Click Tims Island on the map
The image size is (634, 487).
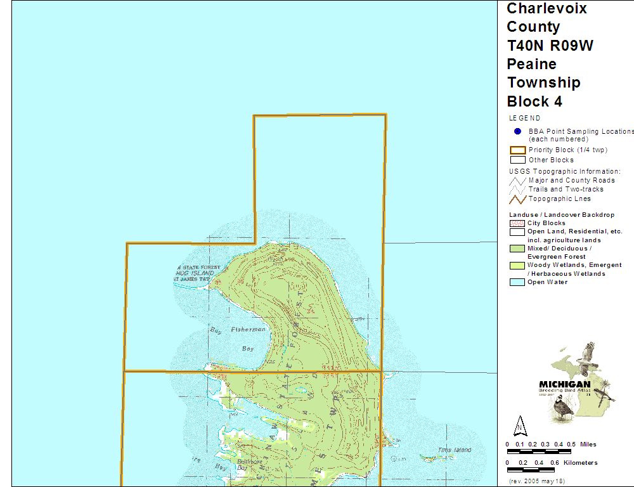coord(455,450)
